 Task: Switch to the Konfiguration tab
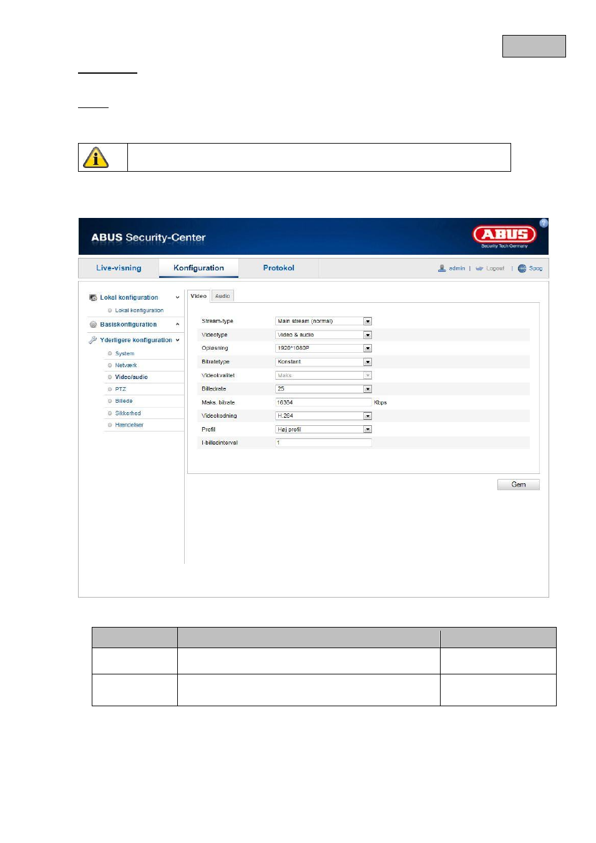point(198,268)
